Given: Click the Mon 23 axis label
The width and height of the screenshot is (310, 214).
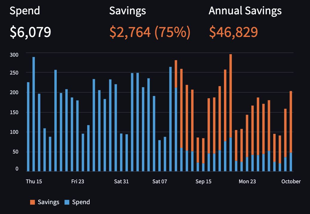Looking at the screenshot, I should tap(247, 182).
